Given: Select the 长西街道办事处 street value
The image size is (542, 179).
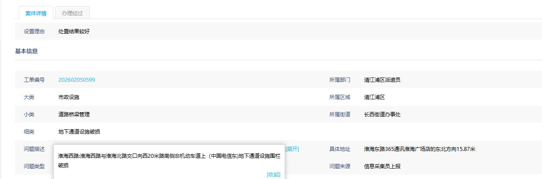Looking at the screenshot, I should point(382,115).
